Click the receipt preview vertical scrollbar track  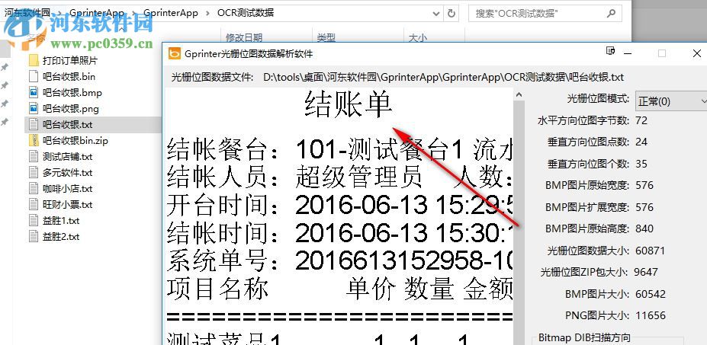tap(519, 223)
